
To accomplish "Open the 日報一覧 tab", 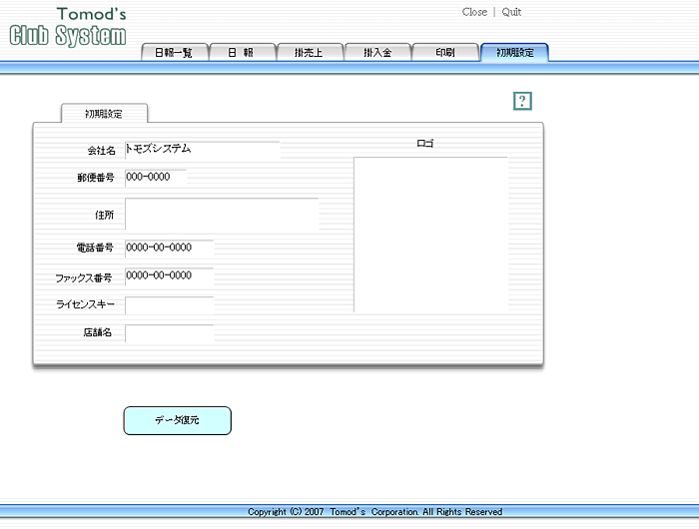I will point(174,53).
